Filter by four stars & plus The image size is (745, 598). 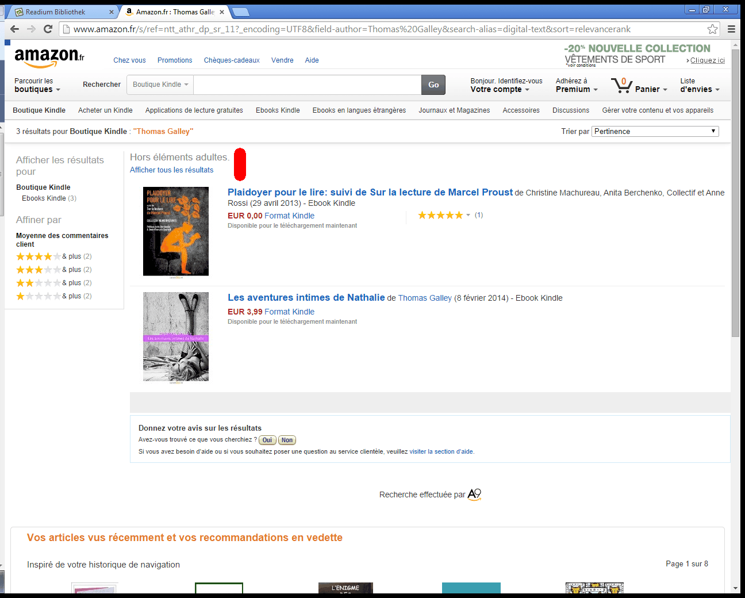point(54,256)
